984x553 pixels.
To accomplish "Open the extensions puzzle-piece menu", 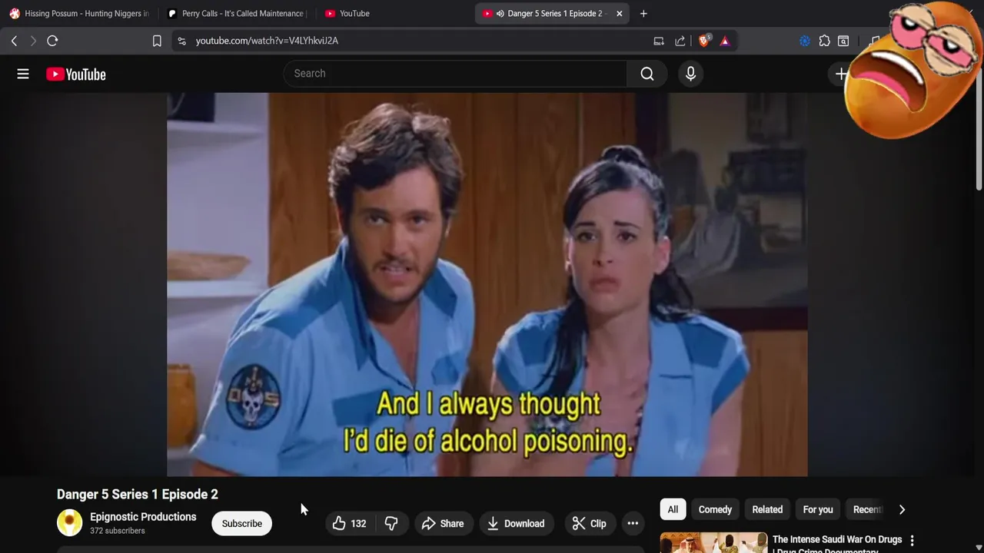I will point(824,41).
